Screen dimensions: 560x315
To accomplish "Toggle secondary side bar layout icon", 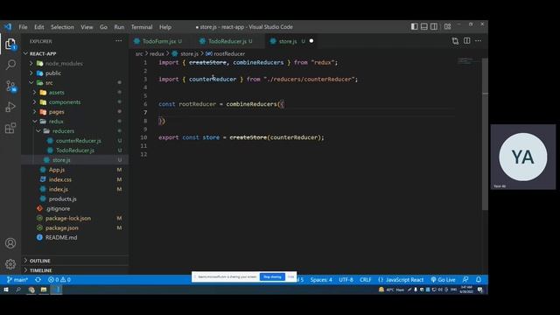I will [x=434, y=27].
